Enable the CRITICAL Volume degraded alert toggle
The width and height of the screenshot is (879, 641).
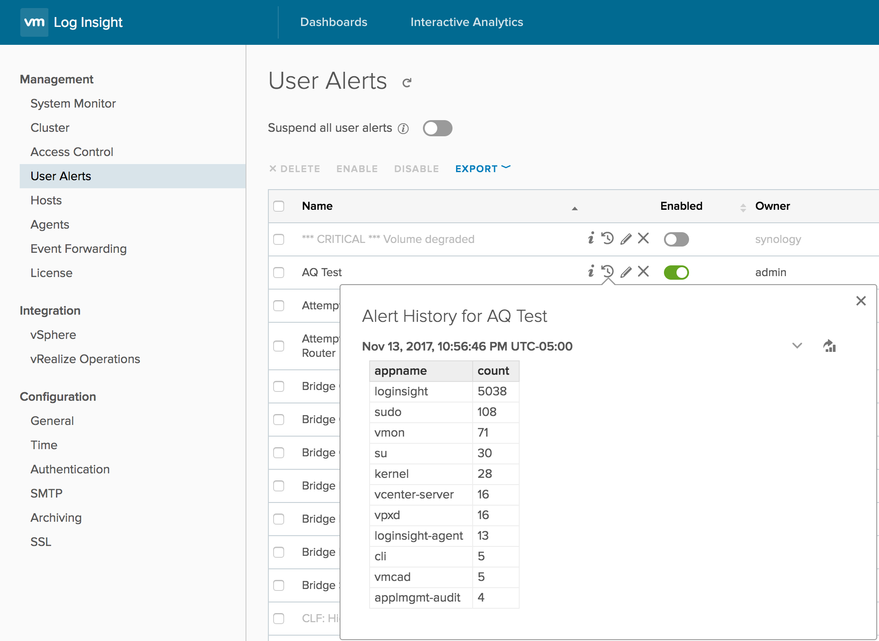pos(676,239)
